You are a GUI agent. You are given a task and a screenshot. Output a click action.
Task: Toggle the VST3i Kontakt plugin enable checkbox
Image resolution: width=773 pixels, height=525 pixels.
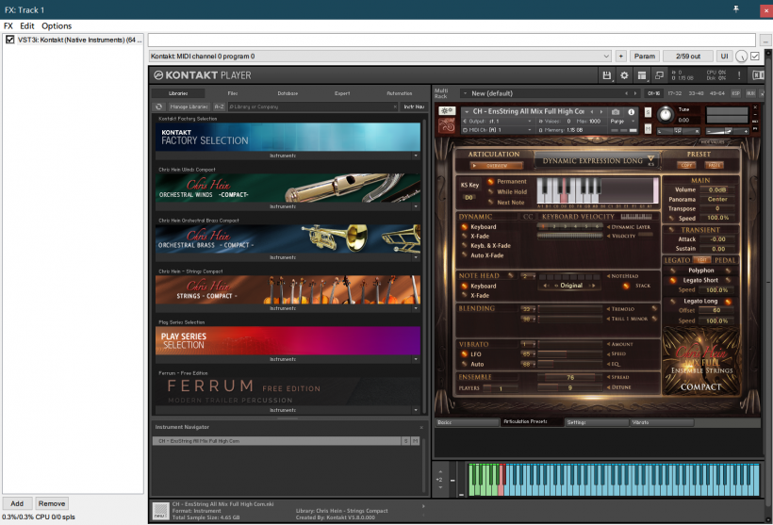click(10, 40)
